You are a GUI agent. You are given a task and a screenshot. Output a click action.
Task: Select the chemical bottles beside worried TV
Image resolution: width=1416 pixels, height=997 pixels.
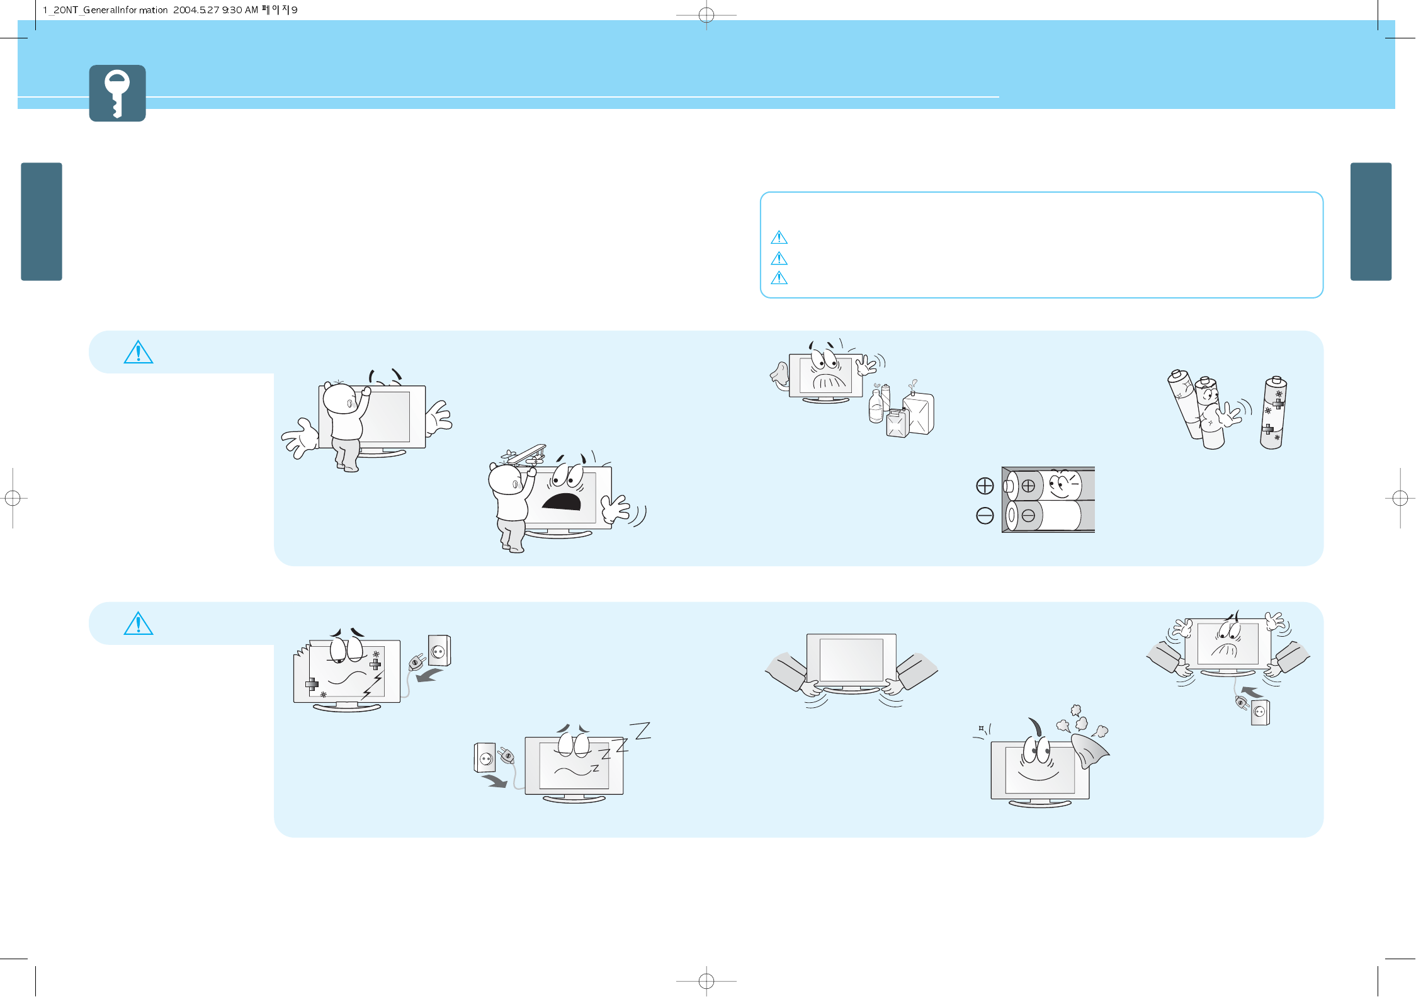(902, 409)
